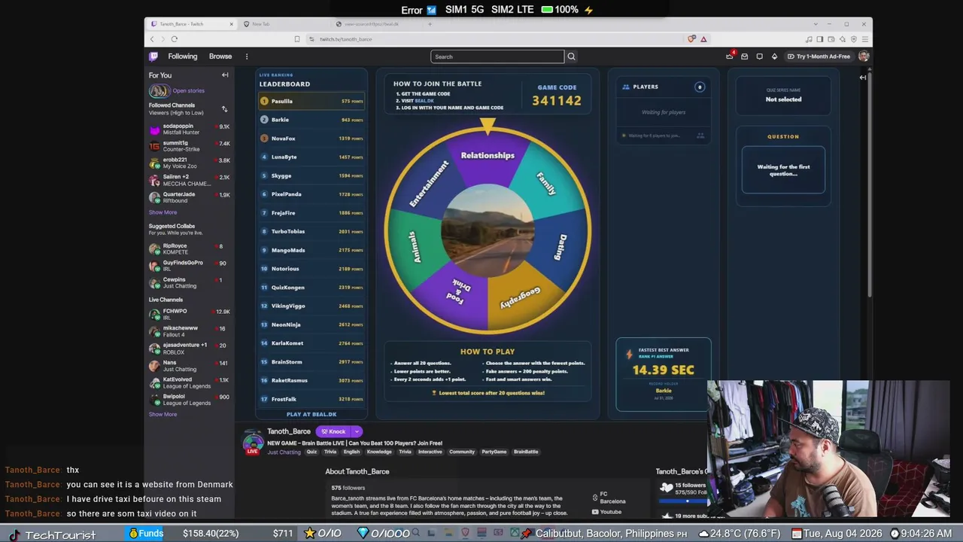Click the browser back button
The image size is (963, 542).
[x=152, y=39]
